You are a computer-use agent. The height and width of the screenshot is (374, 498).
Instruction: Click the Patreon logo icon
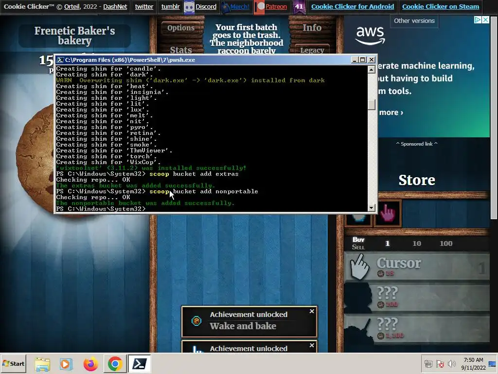pos(259,7)
